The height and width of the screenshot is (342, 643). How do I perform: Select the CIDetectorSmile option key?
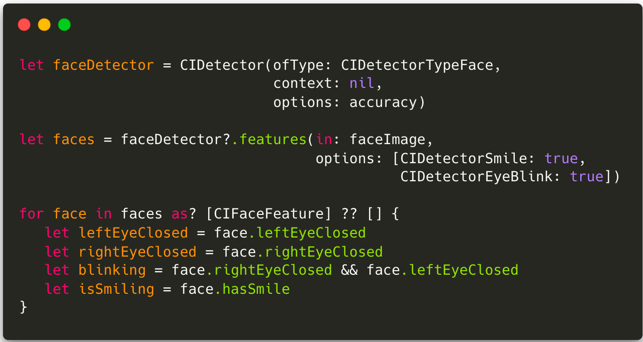click(x=464, y=158)
